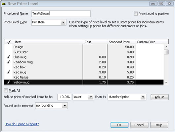Enable the Mark All checkbox

6,90
